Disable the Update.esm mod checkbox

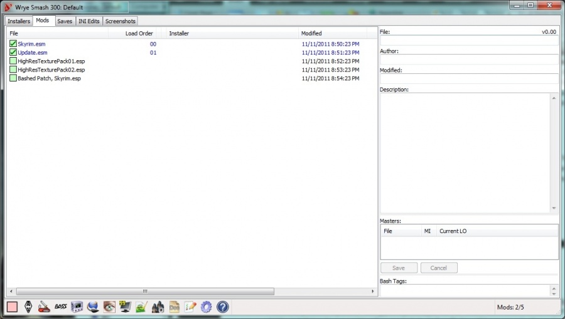pyautogui.click(x=13, y=53)
